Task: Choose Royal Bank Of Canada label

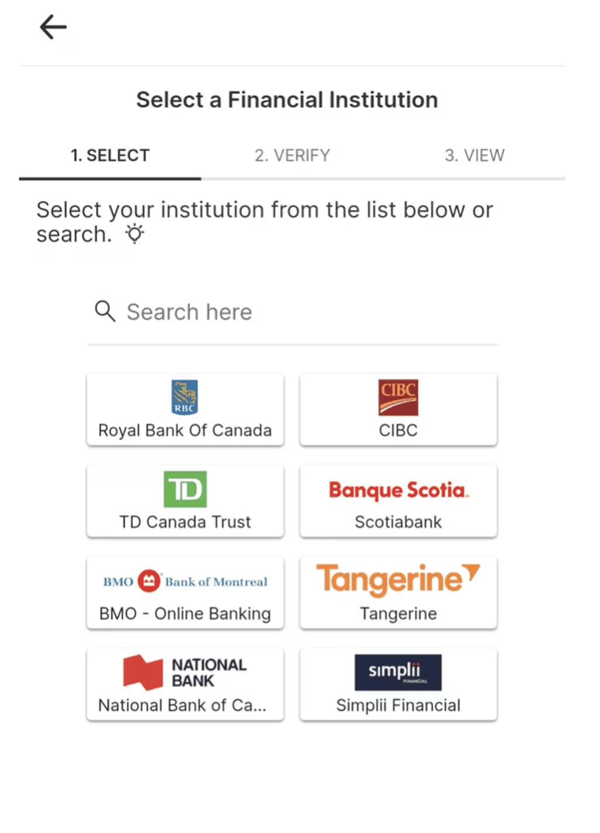Action: (x=185, y=430)
